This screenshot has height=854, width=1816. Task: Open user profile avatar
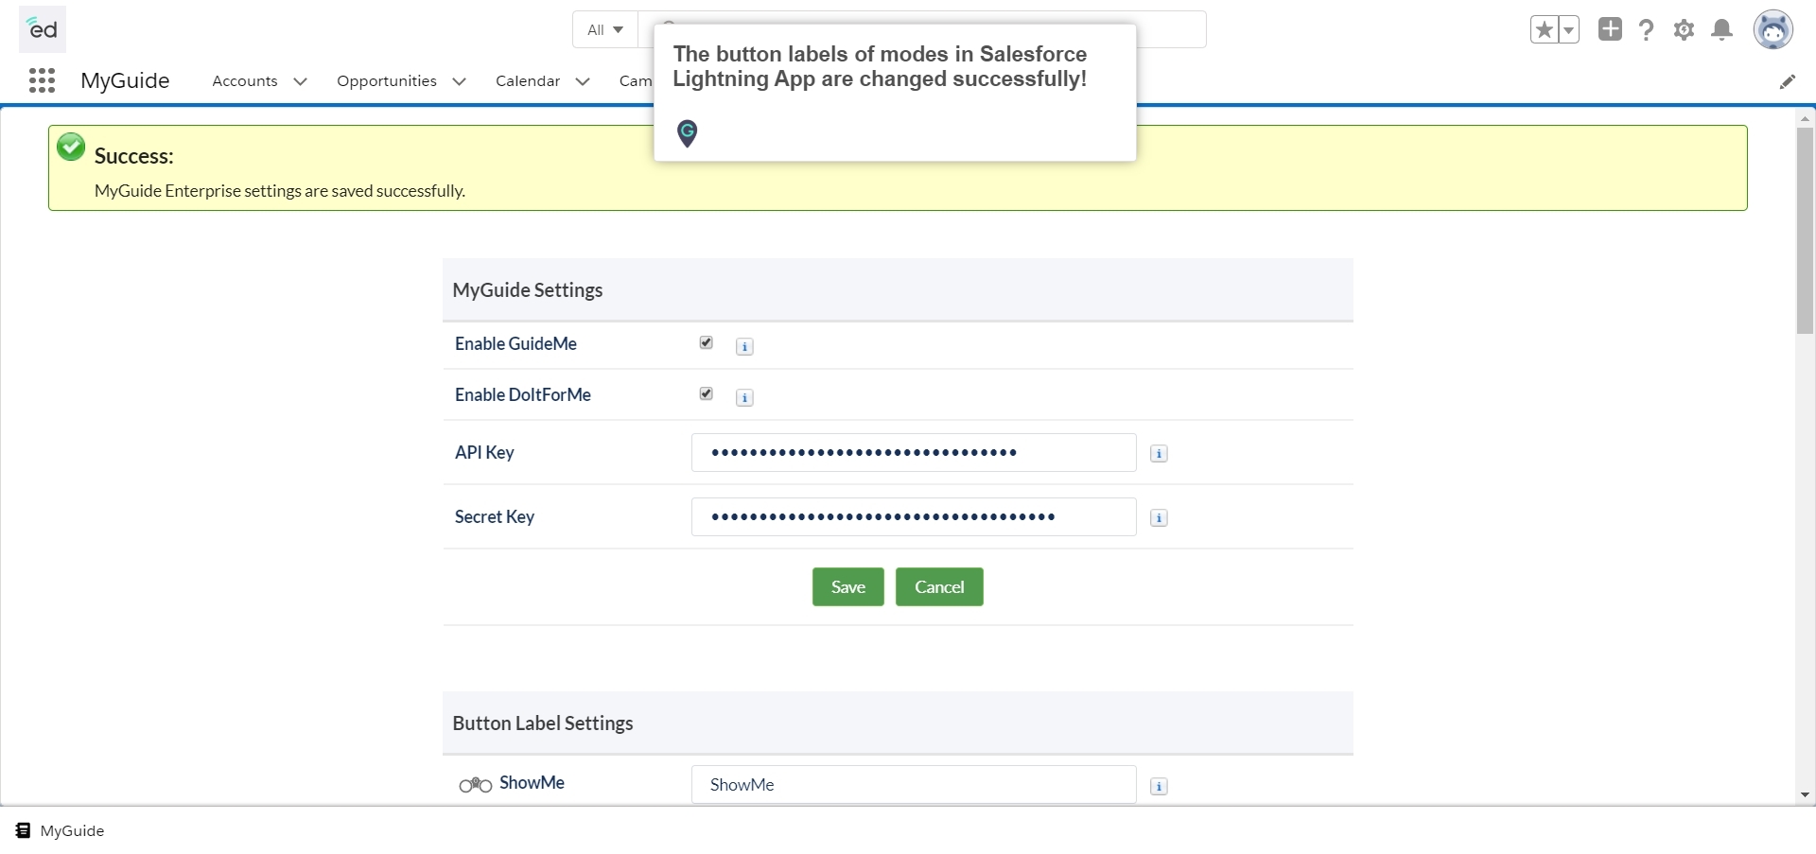tap(1773, 30)
